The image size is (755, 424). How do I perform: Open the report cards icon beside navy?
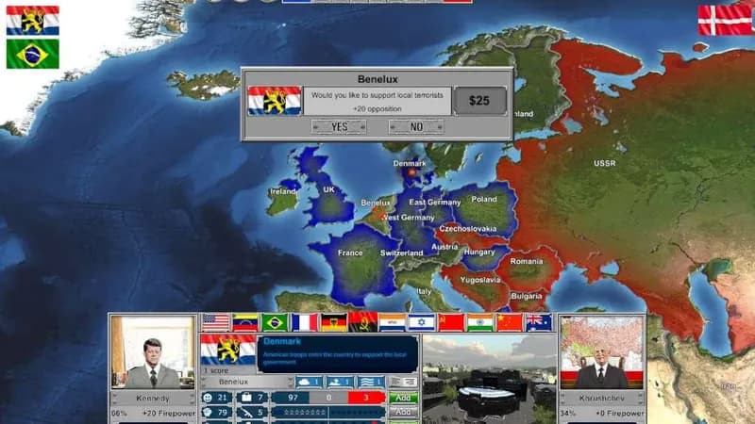click(403, 383)
